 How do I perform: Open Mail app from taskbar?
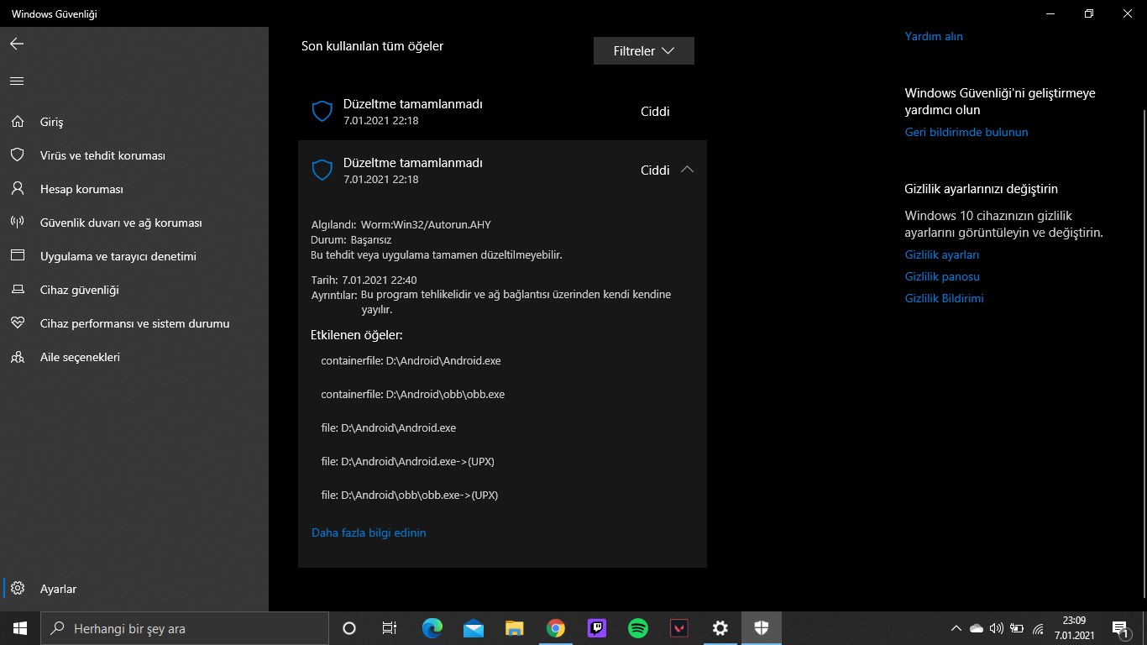click(x=474, y=628)
